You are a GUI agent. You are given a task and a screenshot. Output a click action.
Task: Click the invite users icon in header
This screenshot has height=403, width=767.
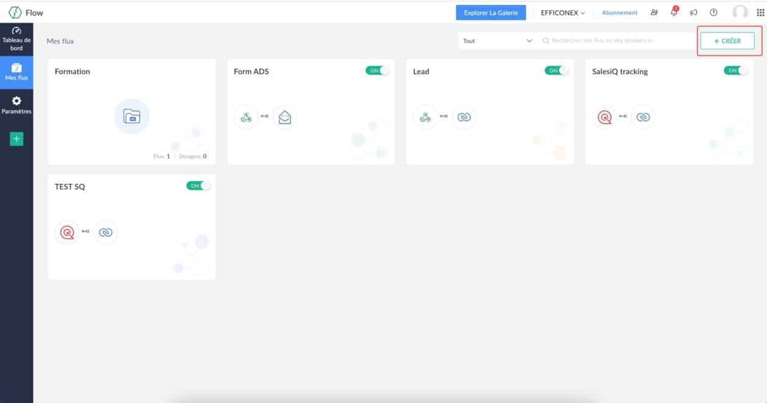point(654,13)
